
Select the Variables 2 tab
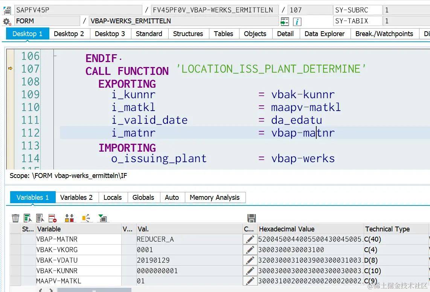coord(76,198)
